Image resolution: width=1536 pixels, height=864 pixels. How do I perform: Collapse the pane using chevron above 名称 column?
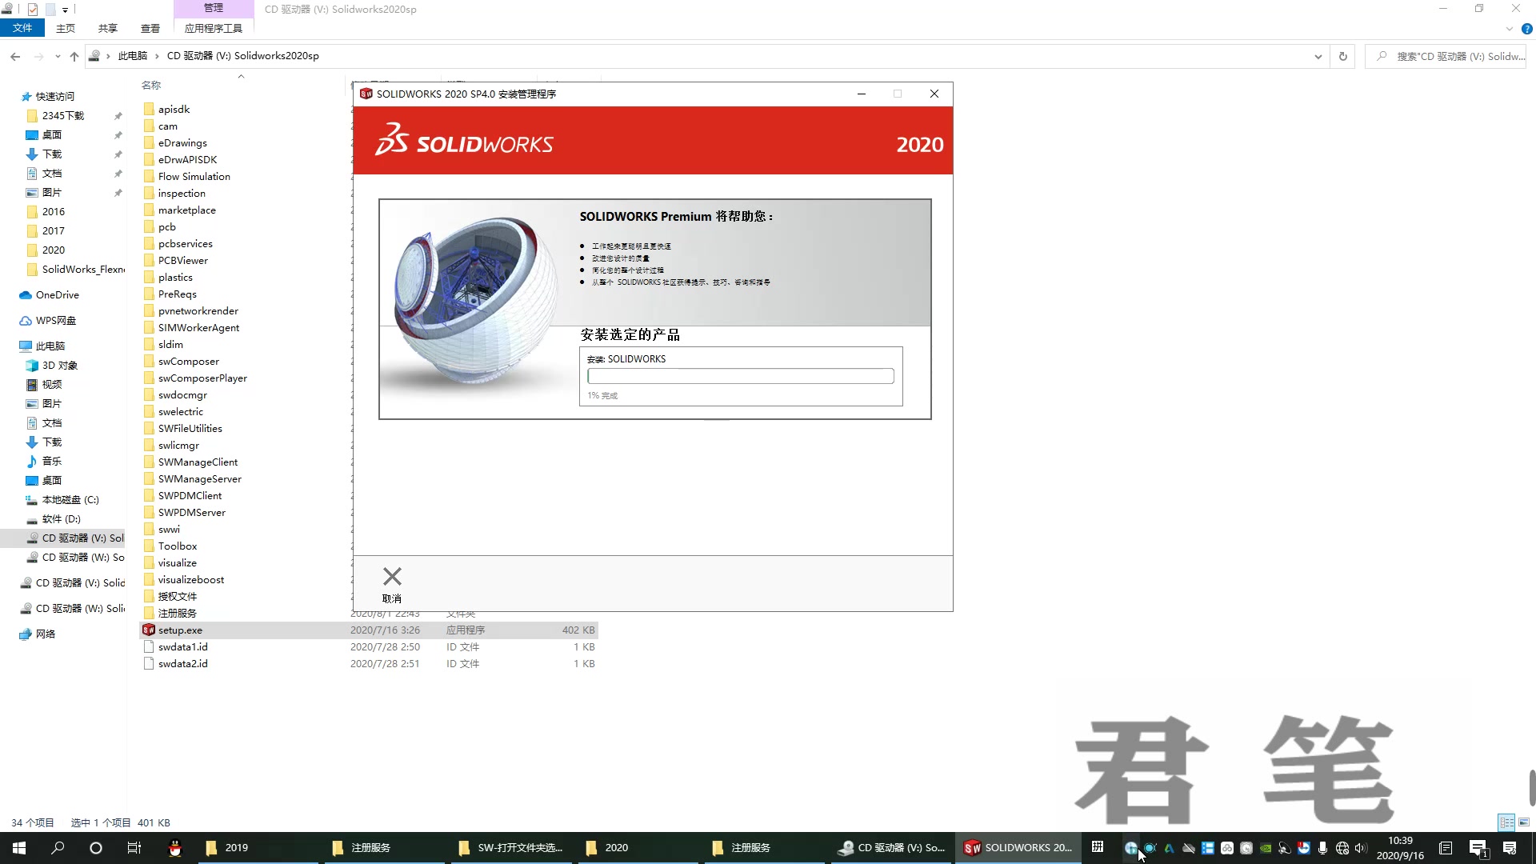pyautogui.click(x=241, y=77)
